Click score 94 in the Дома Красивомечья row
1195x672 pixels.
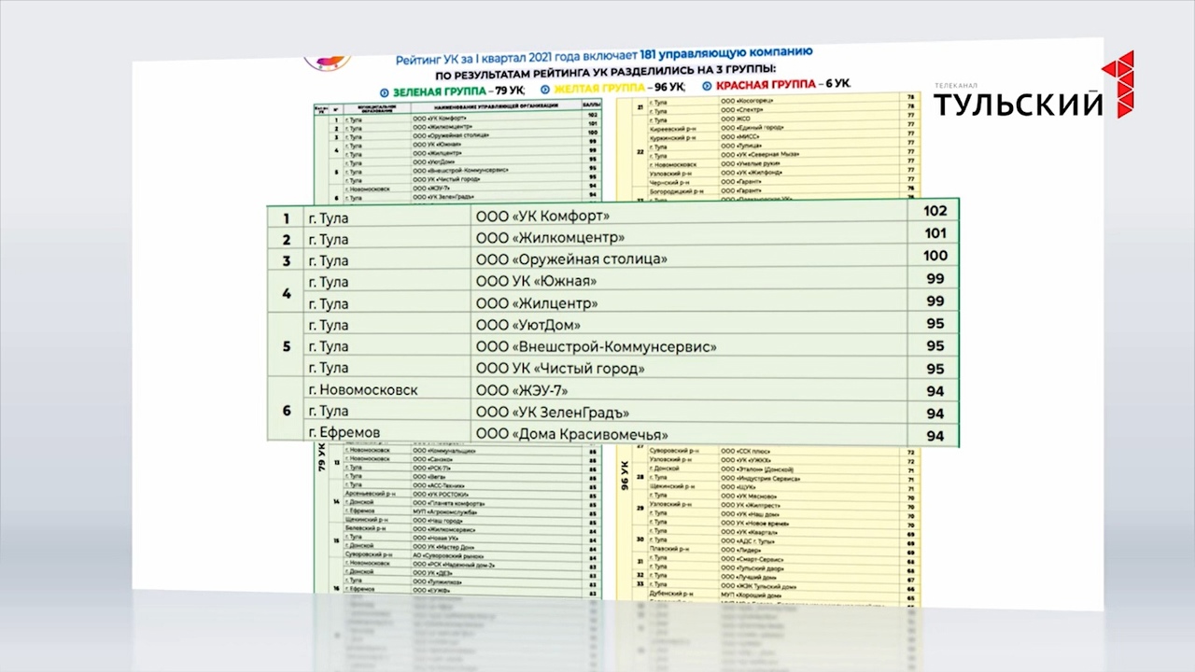(935, 436)
